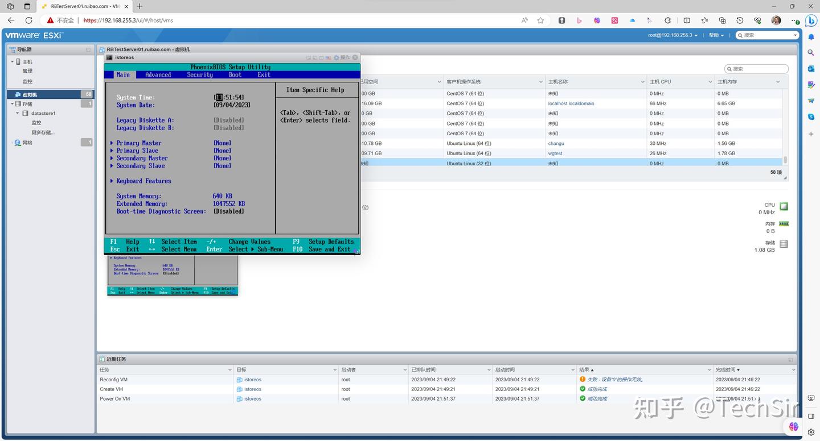Collapse the 主机 tree node
This screenshot has width=820, height=441.
[x=12, y=61]
